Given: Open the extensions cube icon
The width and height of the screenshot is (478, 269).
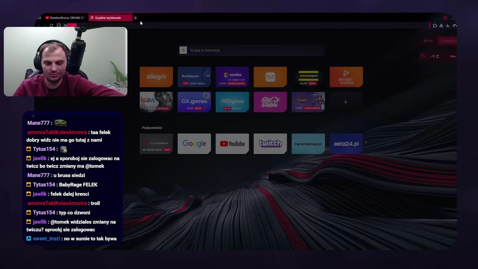Looking at the screenshot, I should [435, 25].
